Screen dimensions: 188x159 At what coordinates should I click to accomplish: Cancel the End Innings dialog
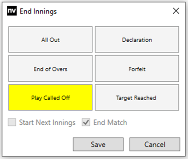pyautogui.click(x=155, y=145)
